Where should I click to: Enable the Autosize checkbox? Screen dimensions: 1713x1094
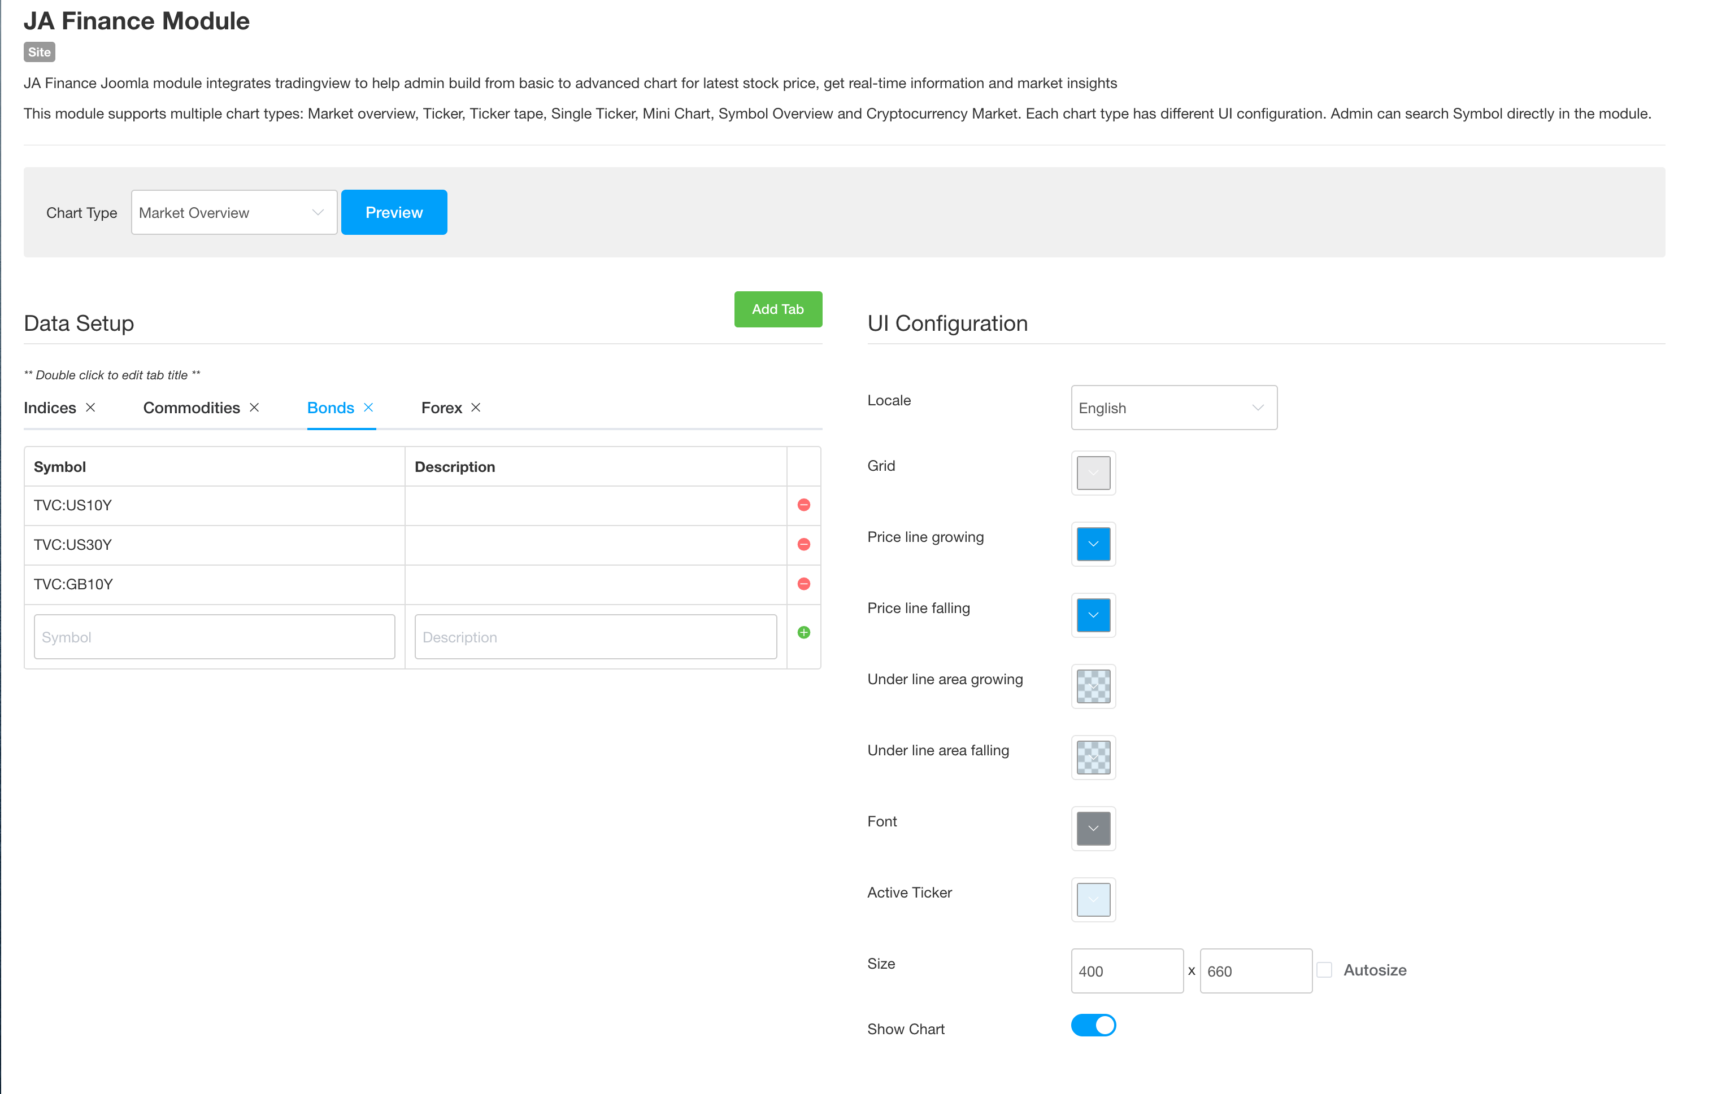[x=1324, y=970]
